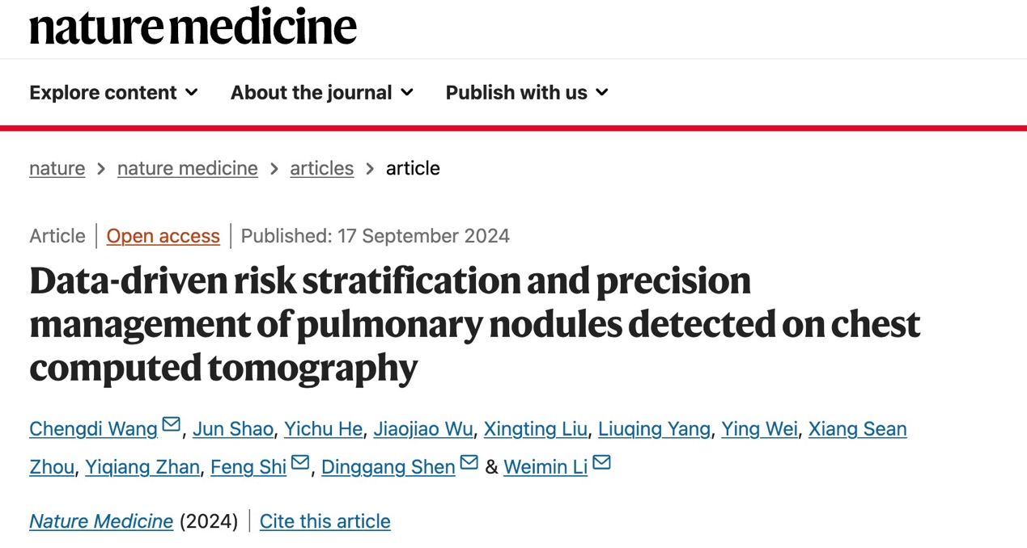Click the nature medicine logo

coord(193,26)
